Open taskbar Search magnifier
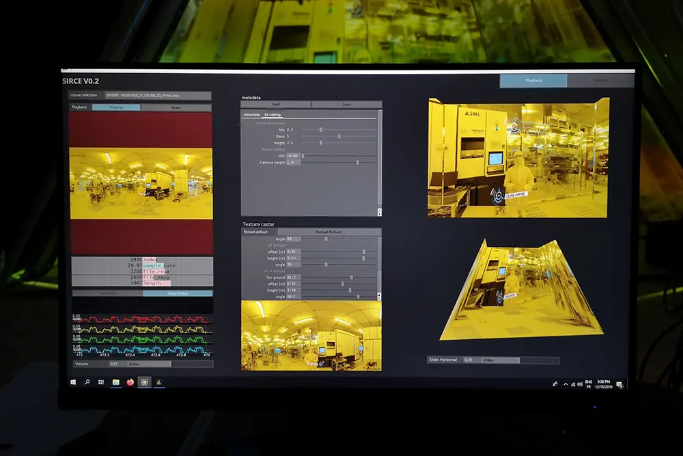 tap(87, 382)
